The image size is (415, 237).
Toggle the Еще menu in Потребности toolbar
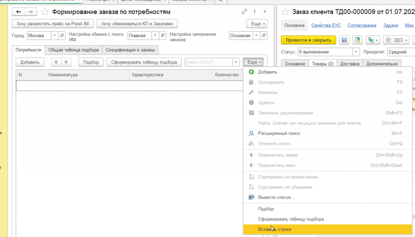[x=253, y=62]
